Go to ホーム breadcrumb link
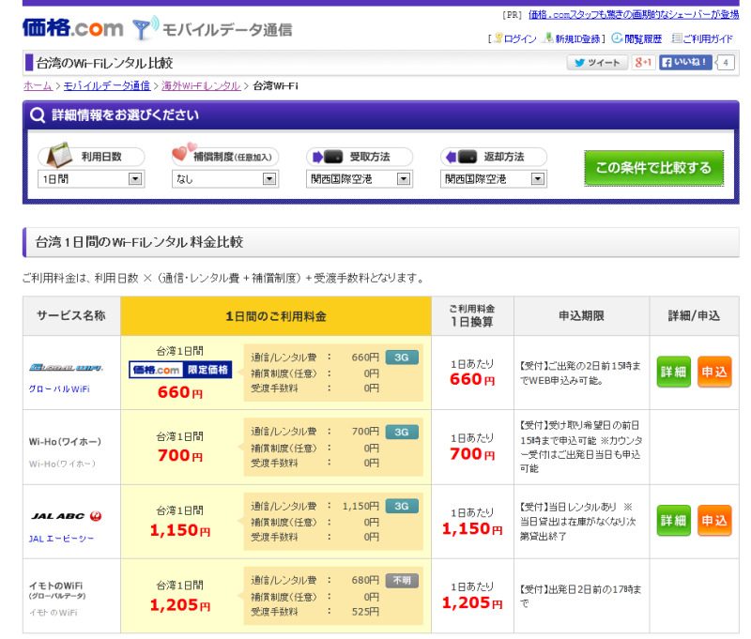 [38, 86]
